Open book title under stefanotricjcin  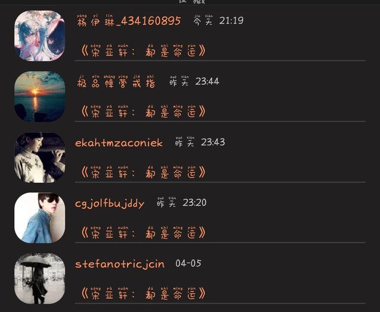[x=143, y=294]
